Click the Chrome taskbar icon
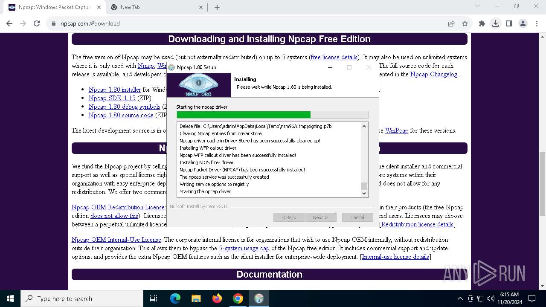This screenshot has height=307, width=546. [x=238, y=298]
